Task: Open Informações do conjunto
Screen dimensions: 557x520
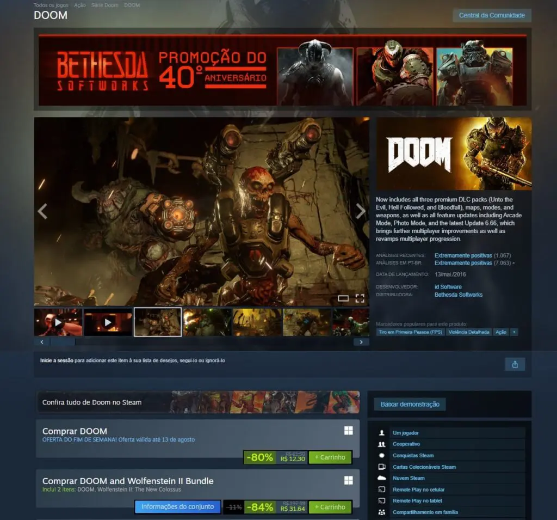Action: (x=178, y=507)
